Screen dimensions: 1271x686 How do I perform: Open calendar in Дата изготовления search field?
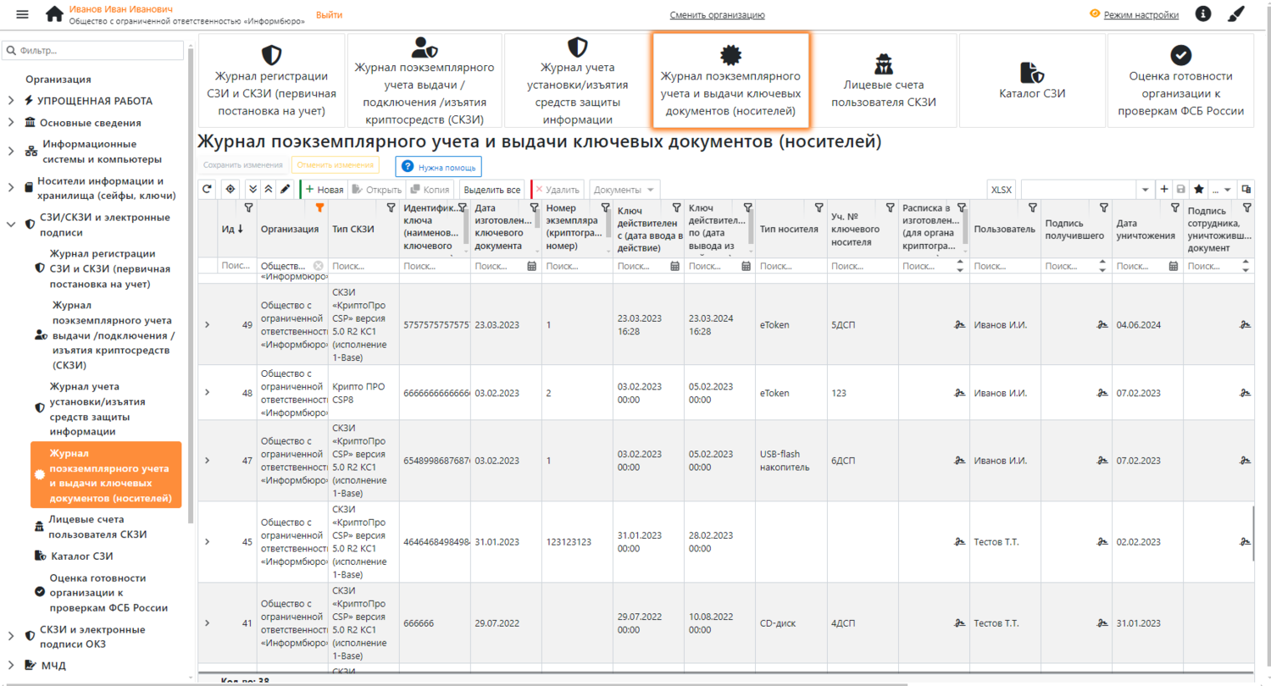(x=532, y=266)
